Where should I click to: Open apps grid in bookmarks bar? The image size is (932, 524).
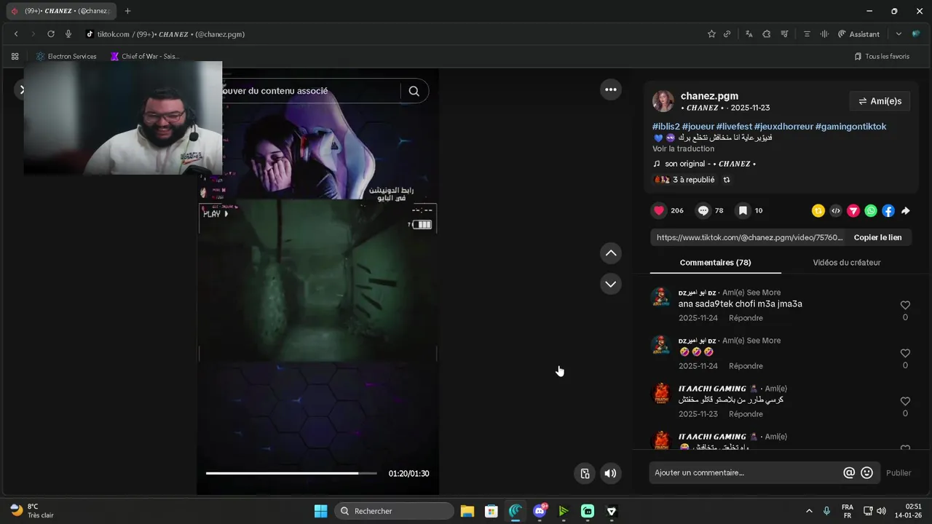(15, 56)
